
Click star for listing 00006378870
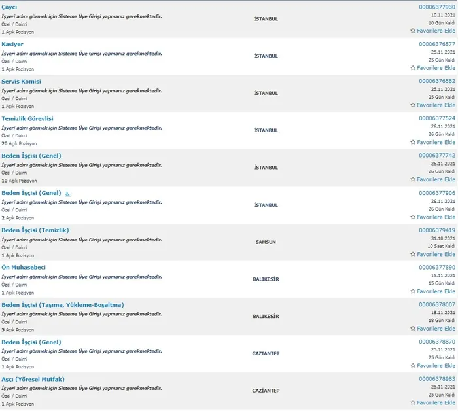[412, 366]
